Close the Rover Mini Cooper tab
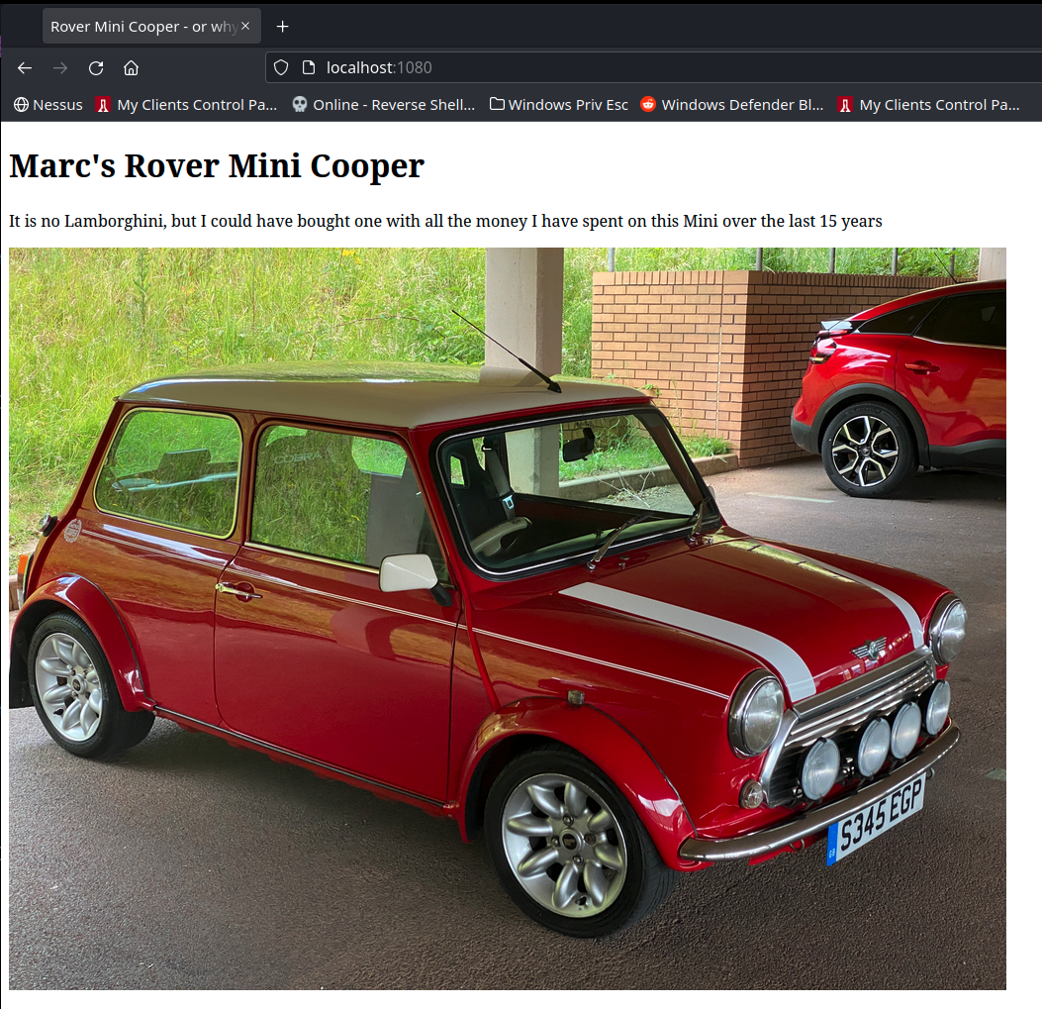 pos(245,27)
